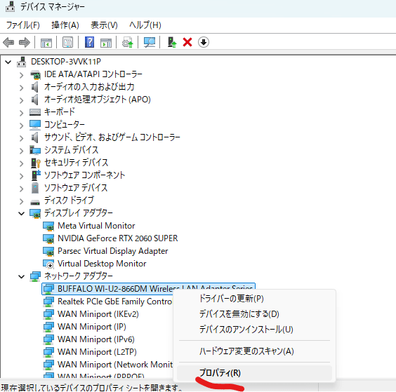The image size is (396, 392).
Task: Open the 表示(V) menu
Action: click(104, 25)
